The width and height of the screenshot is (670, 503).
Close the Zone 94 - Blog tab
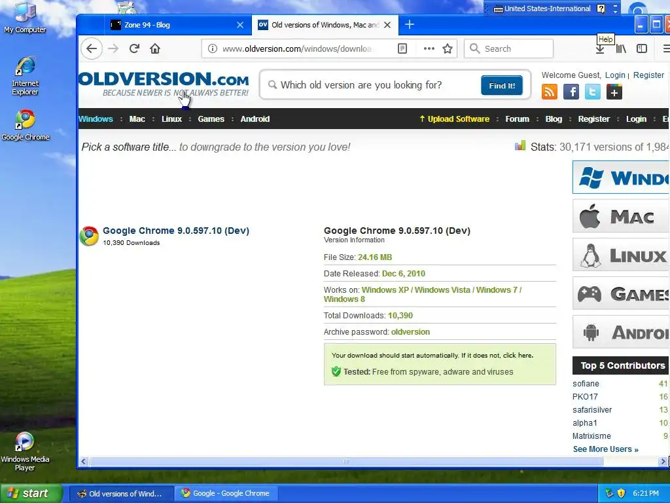[x=240, y=25]
